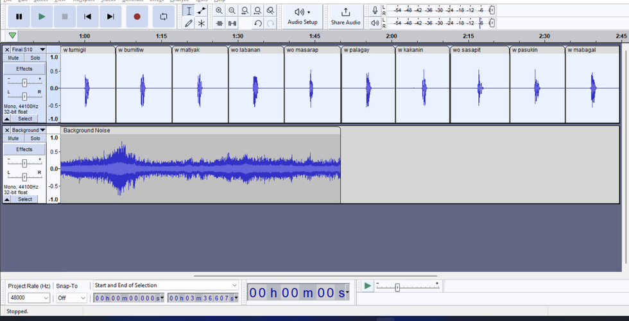
Task: Click Select on Final S10 track
Action: pyautogui.click(x=25, y=119)
